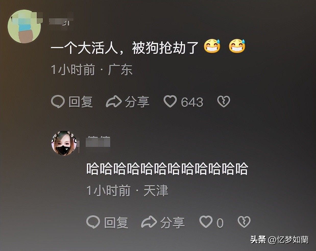Image resolution: width=316 pixels, height=251 pixels.
Task: Tap broken heart on the Tianjin reply
Action: click(244, 222)
